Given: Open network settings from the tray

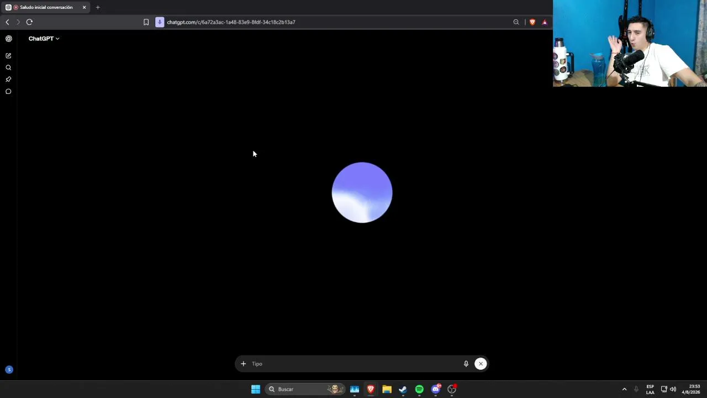Looking at the screenshot, I should coord(664,389).
